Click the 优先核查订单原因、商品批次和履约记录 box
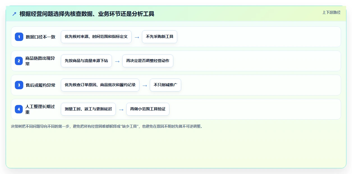Image resolution: width=352 pixels, height=174 pixels. [100, 85]
